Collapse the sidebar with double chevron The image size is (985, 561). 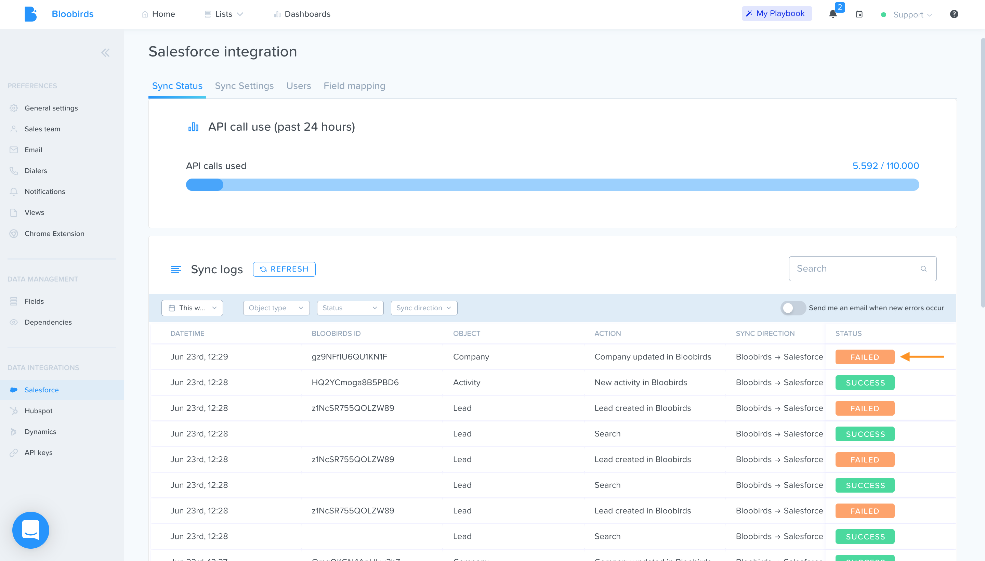(105, 53)
